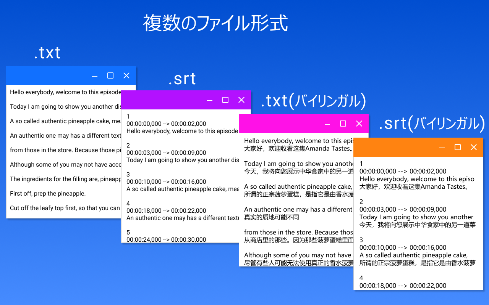Image resolution: width=489 pixels, height=305 pixels.
Task: Click 'Today I am going' line in orange window
Action: click(x=416, y=217)
